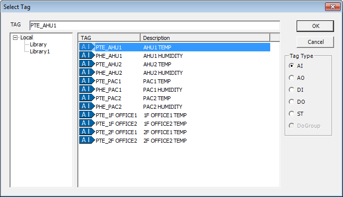The height and width of the screenshot is (197, 343).
Task: Click the AI icon beside PTE_AHU2
Action: (87, 64)
